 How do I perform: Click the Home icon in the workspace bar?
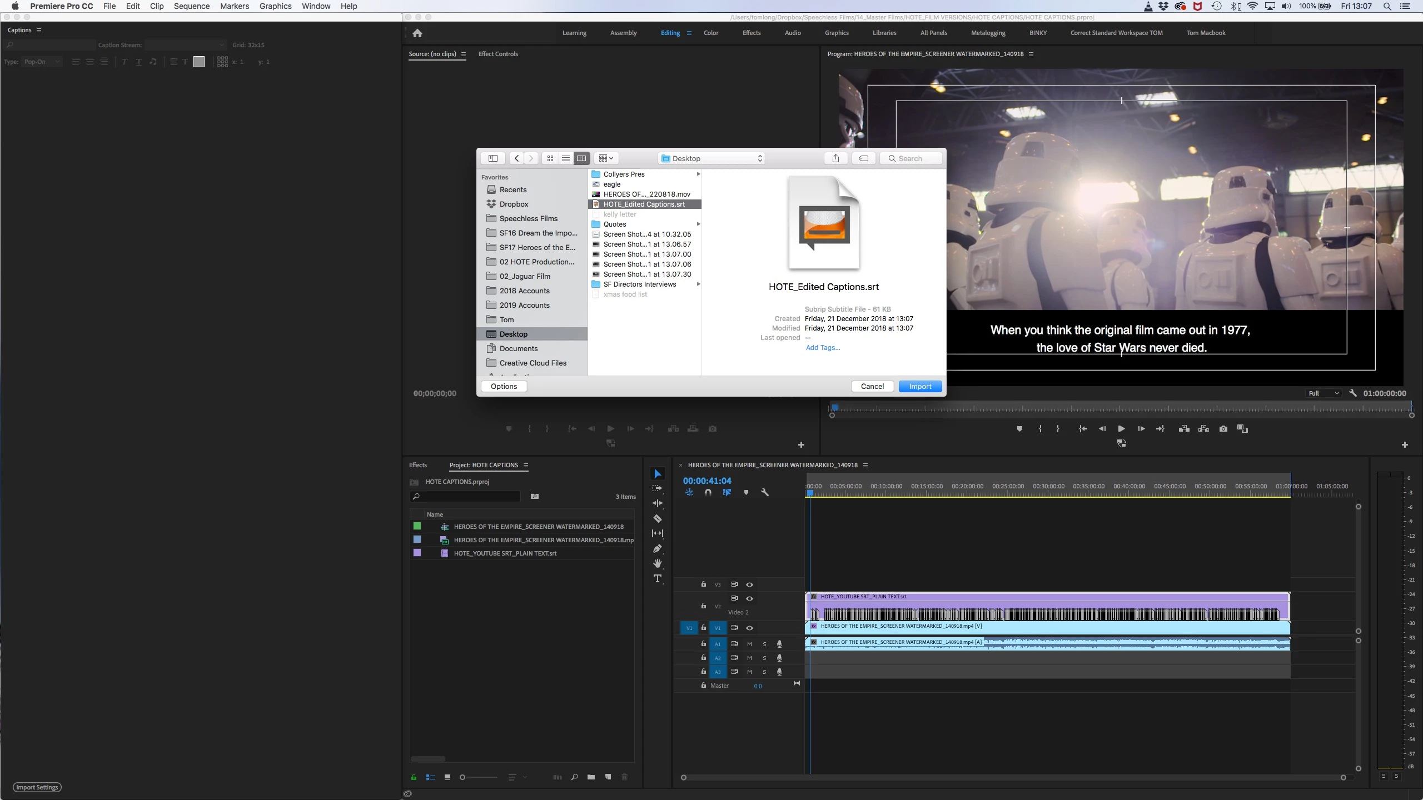(417, 33)
